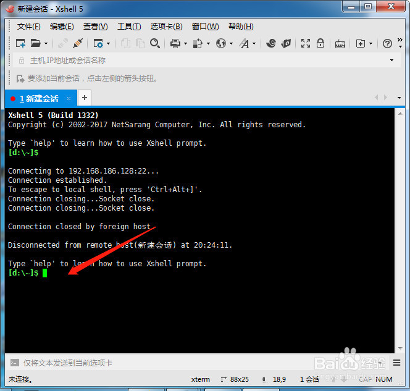Expand the address bar dropdown arrow
Image resolution: width=410 pixels, height=391 pixels.
(391, 60)
